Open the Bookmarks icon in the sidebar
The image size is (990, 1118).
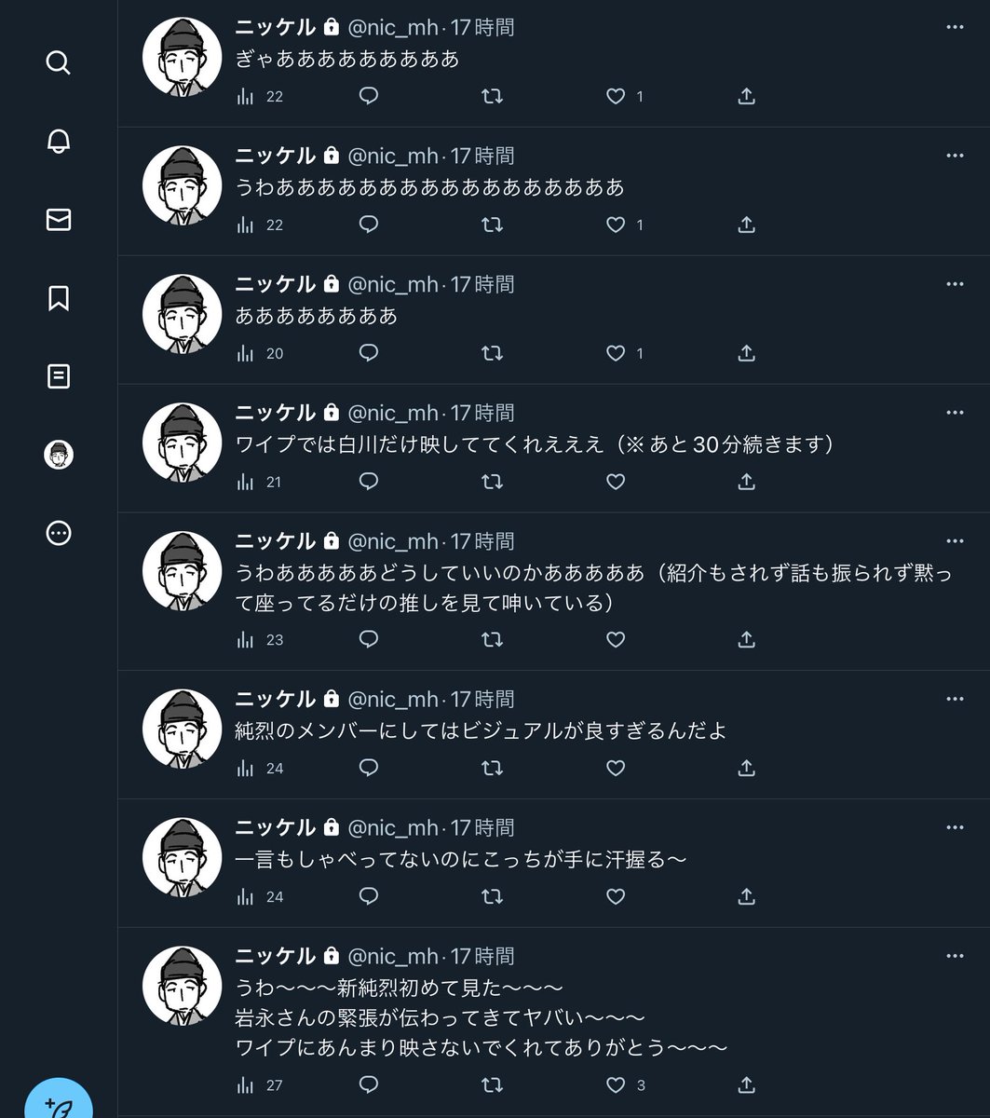click(58, 298)
